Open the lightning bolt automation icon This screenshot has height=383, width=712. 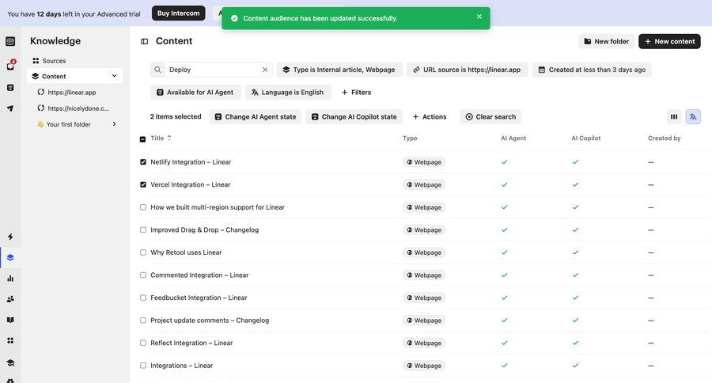10,237
